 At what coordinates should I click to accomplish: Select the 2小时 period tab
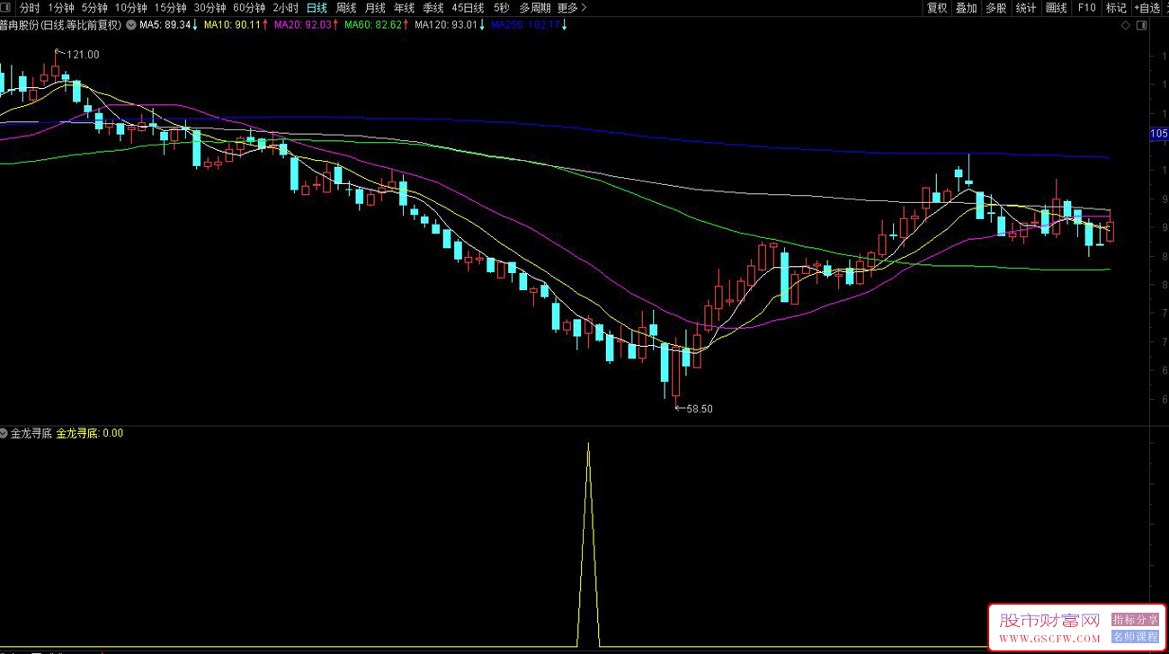pyautogui.click(x=286, y=7)
